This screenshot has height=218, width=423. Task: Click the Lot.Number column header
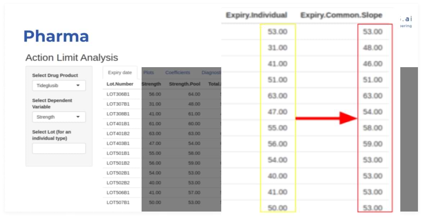tap(120, 84)
